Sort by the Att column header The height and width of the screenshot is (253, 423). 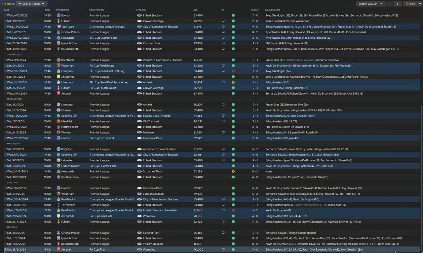click(x=195, y=10)
